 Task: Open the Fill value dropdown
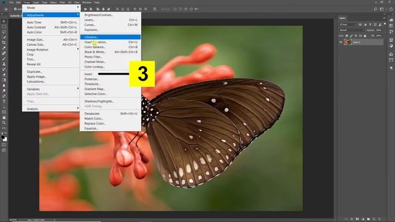point(383,36)
